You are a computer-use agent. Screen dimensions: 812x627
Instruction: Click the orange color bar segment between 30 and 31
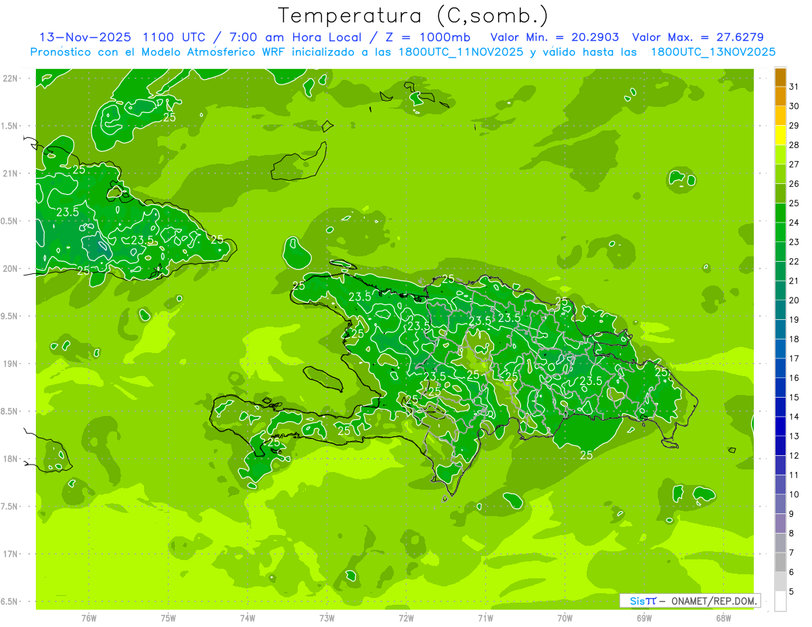[780, 97]
